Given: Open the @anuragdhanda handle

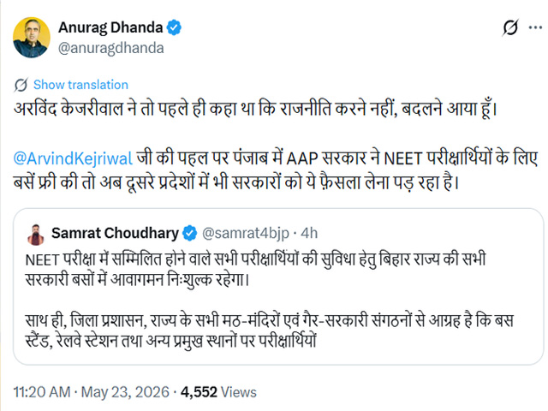Looking at the screenshot, I should (x=110, y=48).
